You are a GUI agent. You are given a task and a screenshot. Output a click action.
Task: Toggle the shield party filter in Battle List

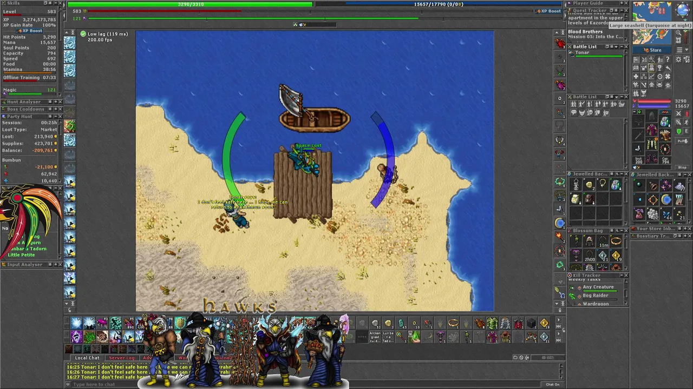(x=598, y=112)
